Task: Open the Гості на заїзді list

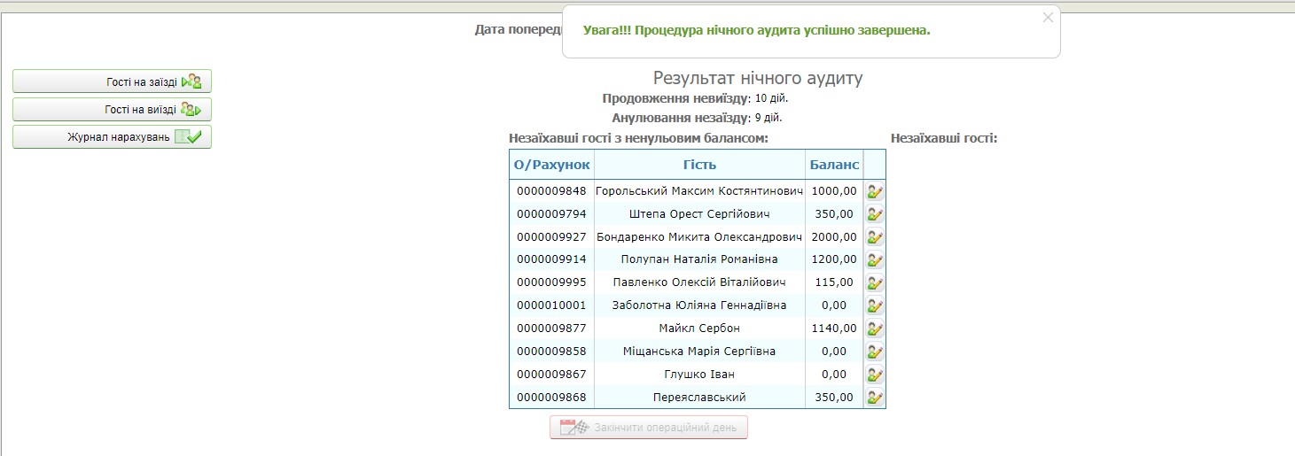Action: (112, 81)
